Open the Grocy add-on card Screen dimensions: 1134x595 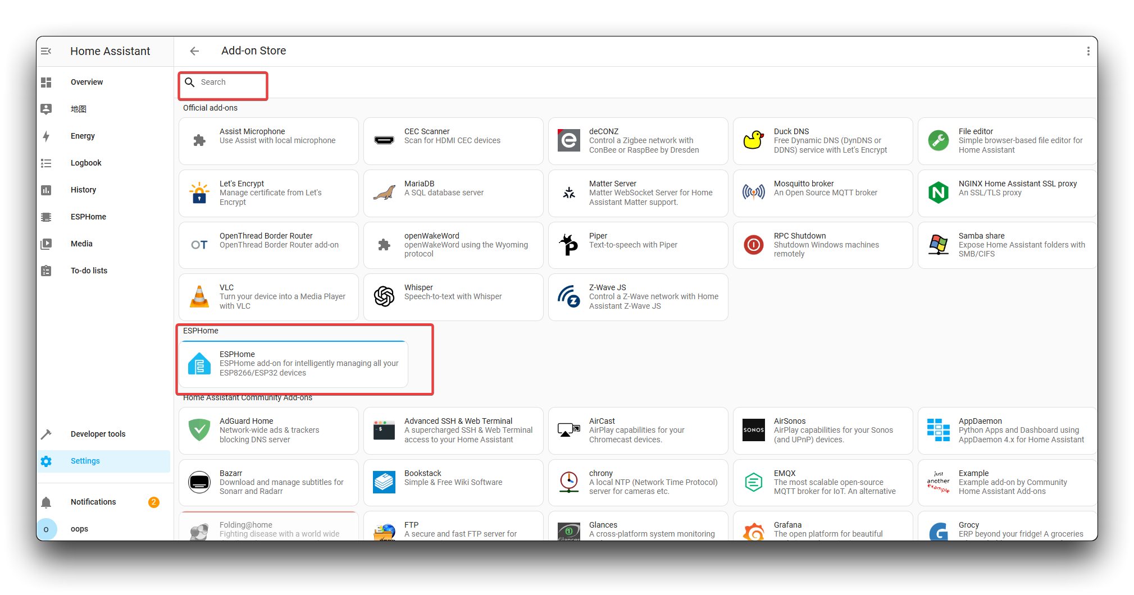click(1008, 527)
